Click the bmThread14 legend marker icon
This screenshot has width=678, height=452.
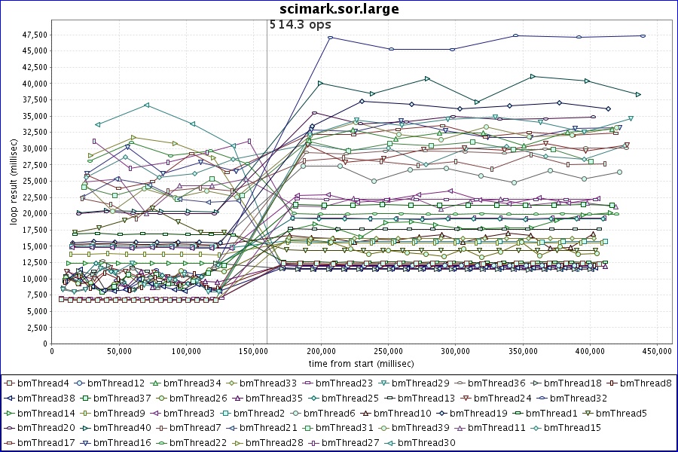coord(9,413)
